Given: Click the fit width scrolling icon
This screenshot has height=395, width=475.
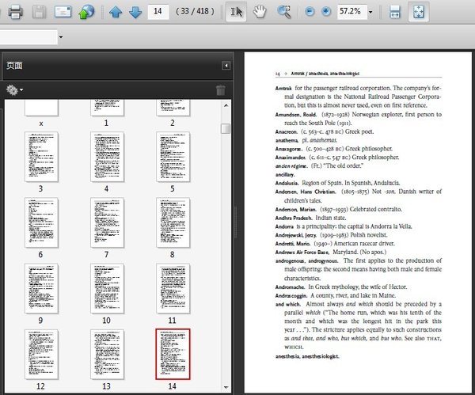Looking at the screenshot, I should coord(394,12).
